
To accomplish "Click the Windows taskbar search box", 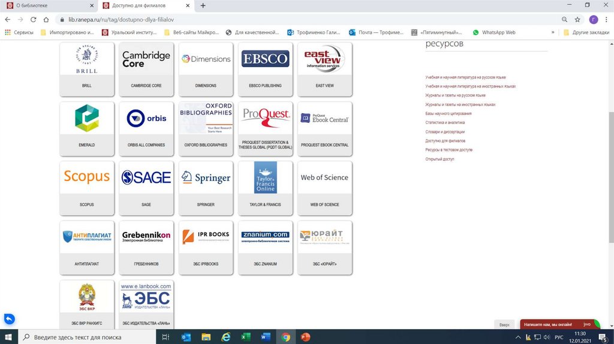I will (x=87, y=337).
